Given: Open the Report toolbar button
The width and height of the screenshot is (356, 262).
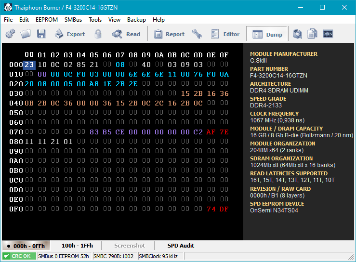Looking at the screenshot, I should tap(170, 34).
